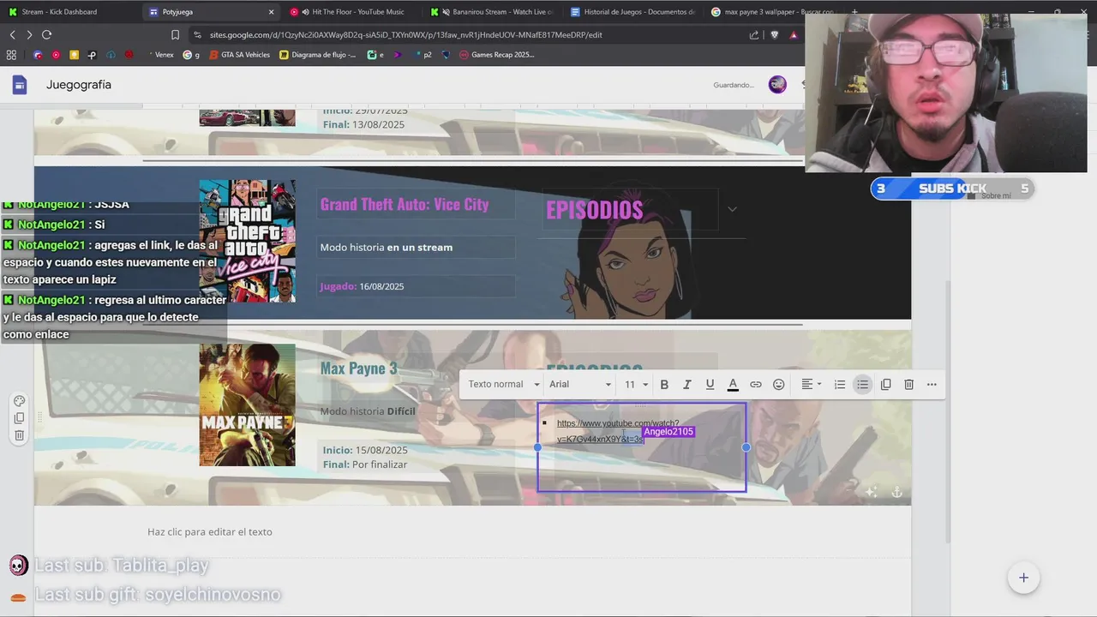Click the address bar URL

405,35
